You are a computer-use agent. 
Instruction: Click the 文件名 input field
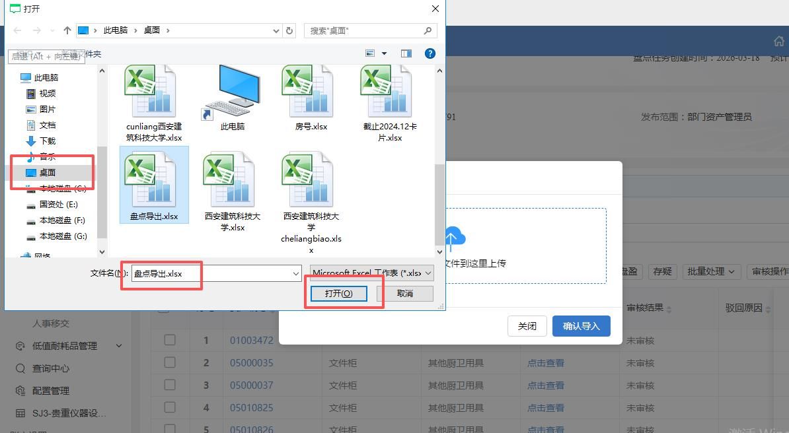coord(210,273)
